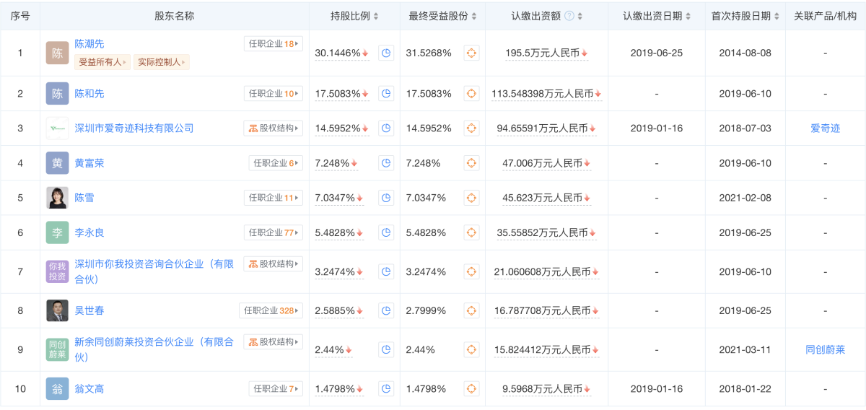The height and width of the screenshot is (410, 866).
Task: Click 吴世春's profile photo
Action: (x=57, y=310)
